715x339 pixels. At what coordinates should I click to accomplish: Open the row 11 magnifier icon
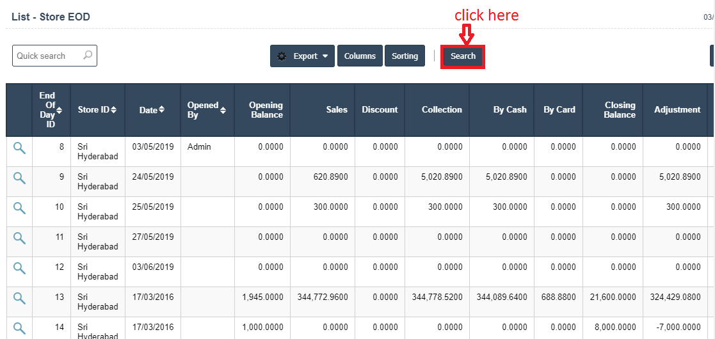coord(19,238)
